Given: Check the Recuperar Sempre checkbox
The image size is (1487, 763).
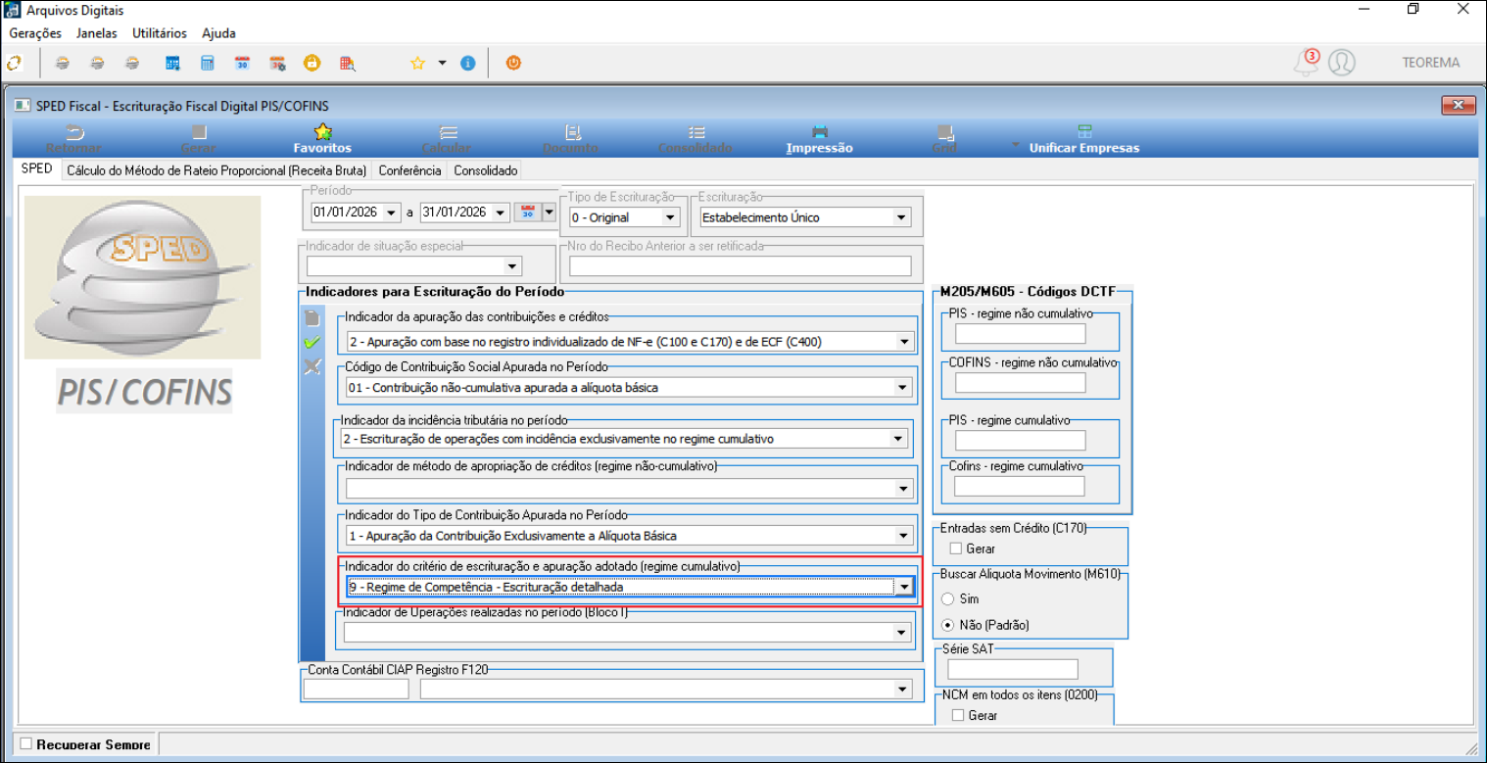Looking at the screenshot, I should click(26, 744).
